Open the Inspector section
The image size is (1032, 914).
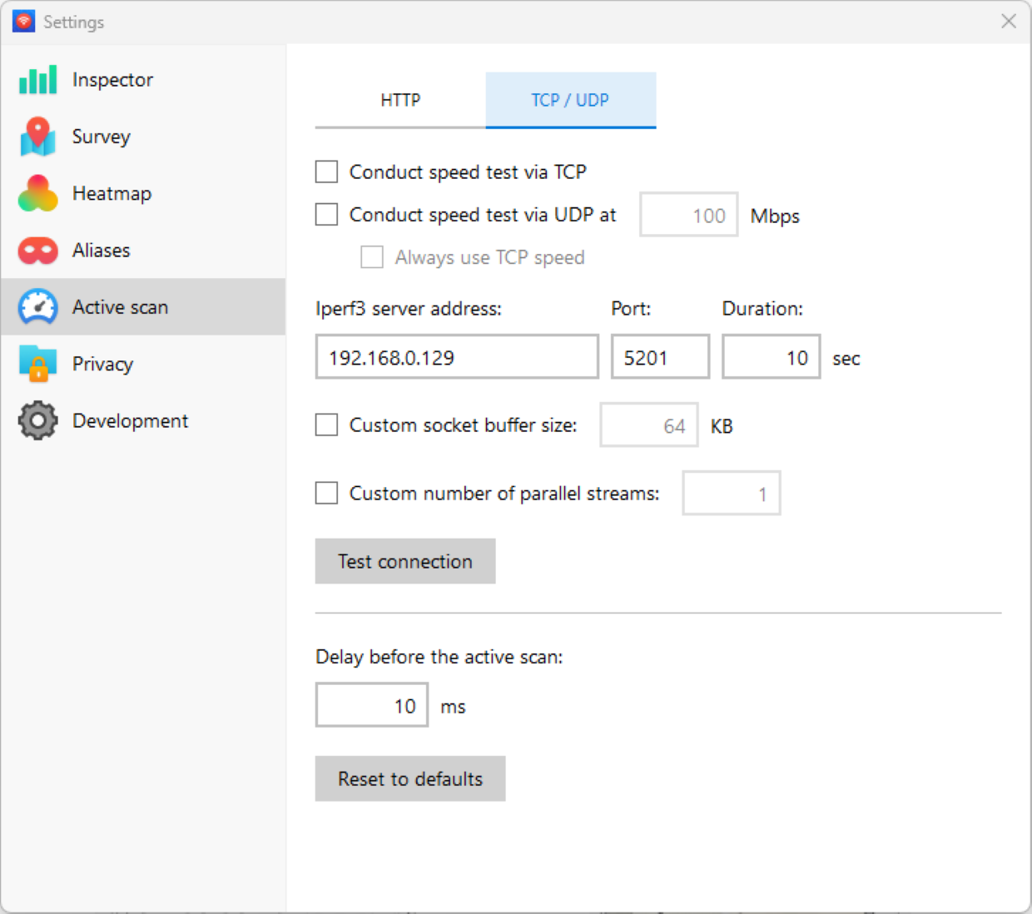click(112, 79)
